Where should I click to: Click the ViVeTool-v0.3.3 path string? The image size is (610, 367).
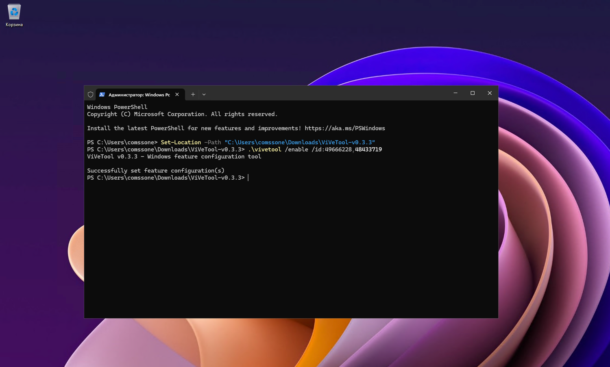pyautogui.click(x=300, y=143)
